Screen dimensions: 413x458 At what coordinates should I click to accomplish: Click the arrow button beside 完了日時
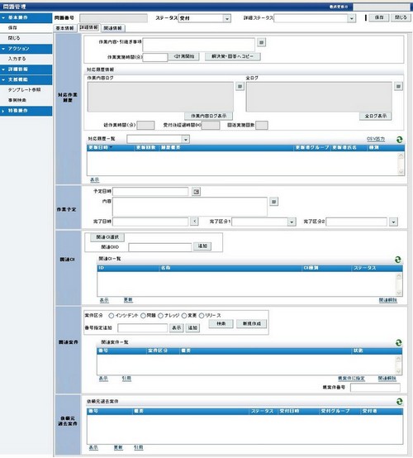point(195,222)
